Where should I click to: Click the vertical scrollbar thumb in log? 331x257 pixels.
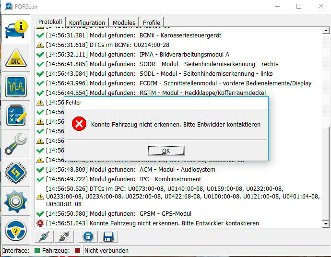[326, 173]
